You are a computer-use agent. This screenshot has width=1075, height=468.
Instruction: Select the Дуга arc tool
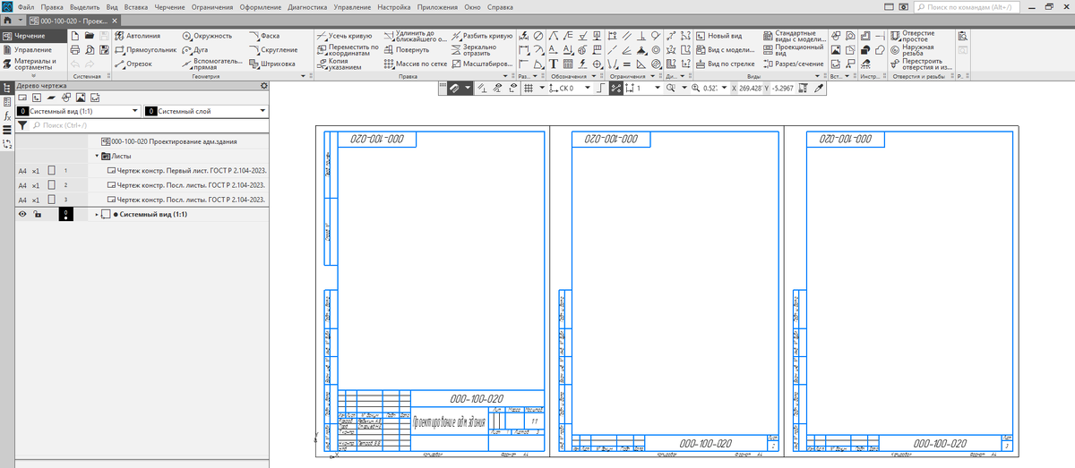(195, 50)
